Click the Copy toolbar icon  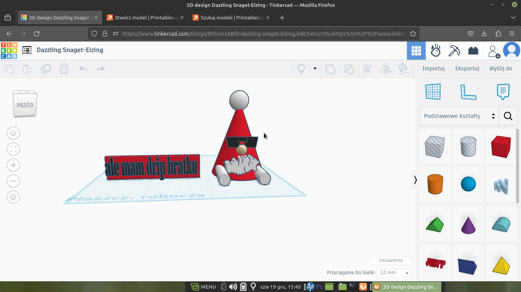tap(9, 69)
